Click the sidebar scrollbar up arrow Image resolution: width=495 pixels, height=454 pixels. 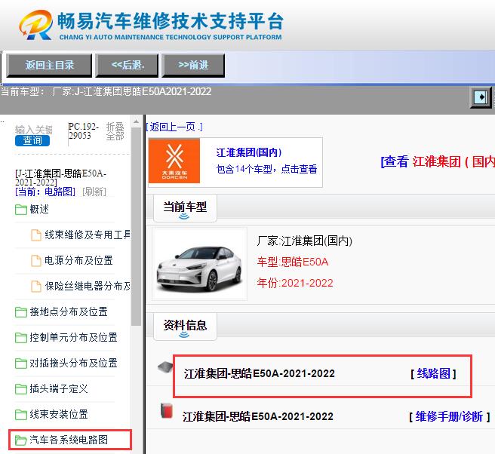point(136,121)
